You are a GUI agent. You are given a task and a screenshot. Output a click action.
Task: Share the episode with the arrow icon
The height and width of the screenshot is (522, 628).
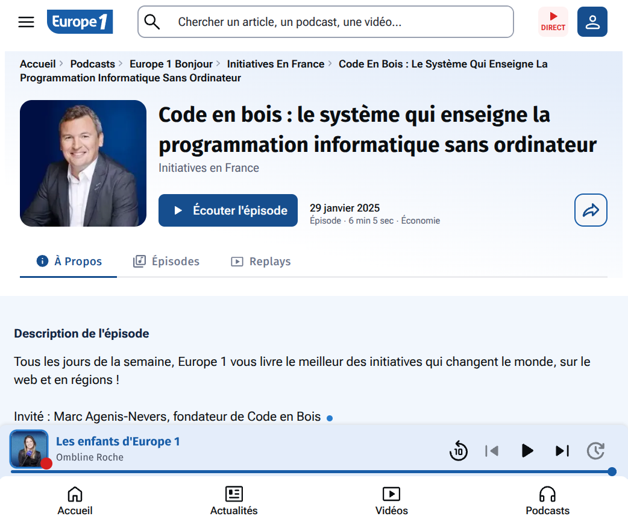(x=591, y=210)
